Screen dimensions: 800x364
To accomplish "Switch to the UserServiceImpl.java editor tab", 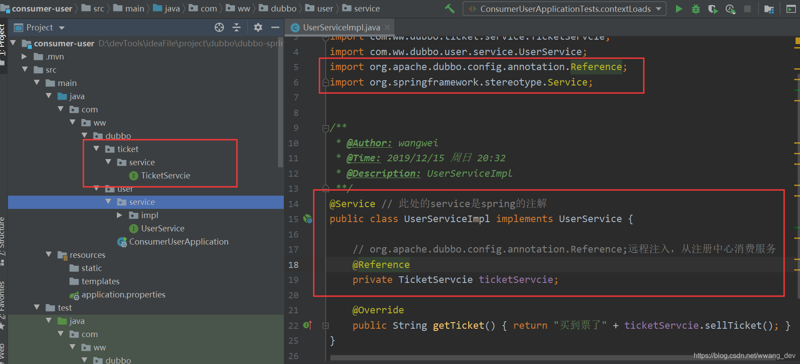I will pos(341,27).
